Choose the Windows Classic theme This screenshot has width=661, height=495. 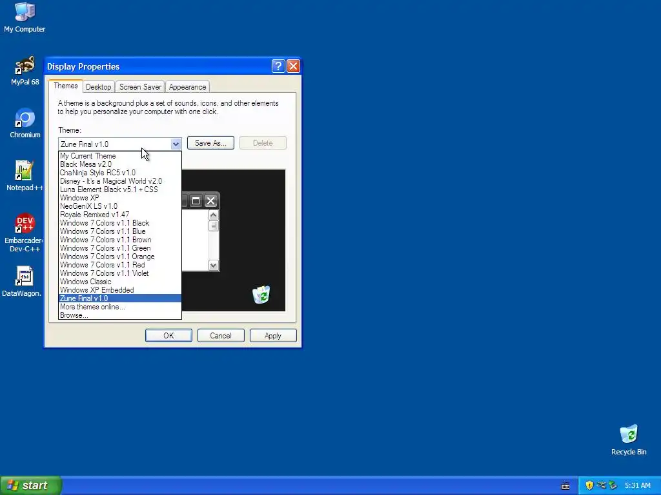coord(119,282)
